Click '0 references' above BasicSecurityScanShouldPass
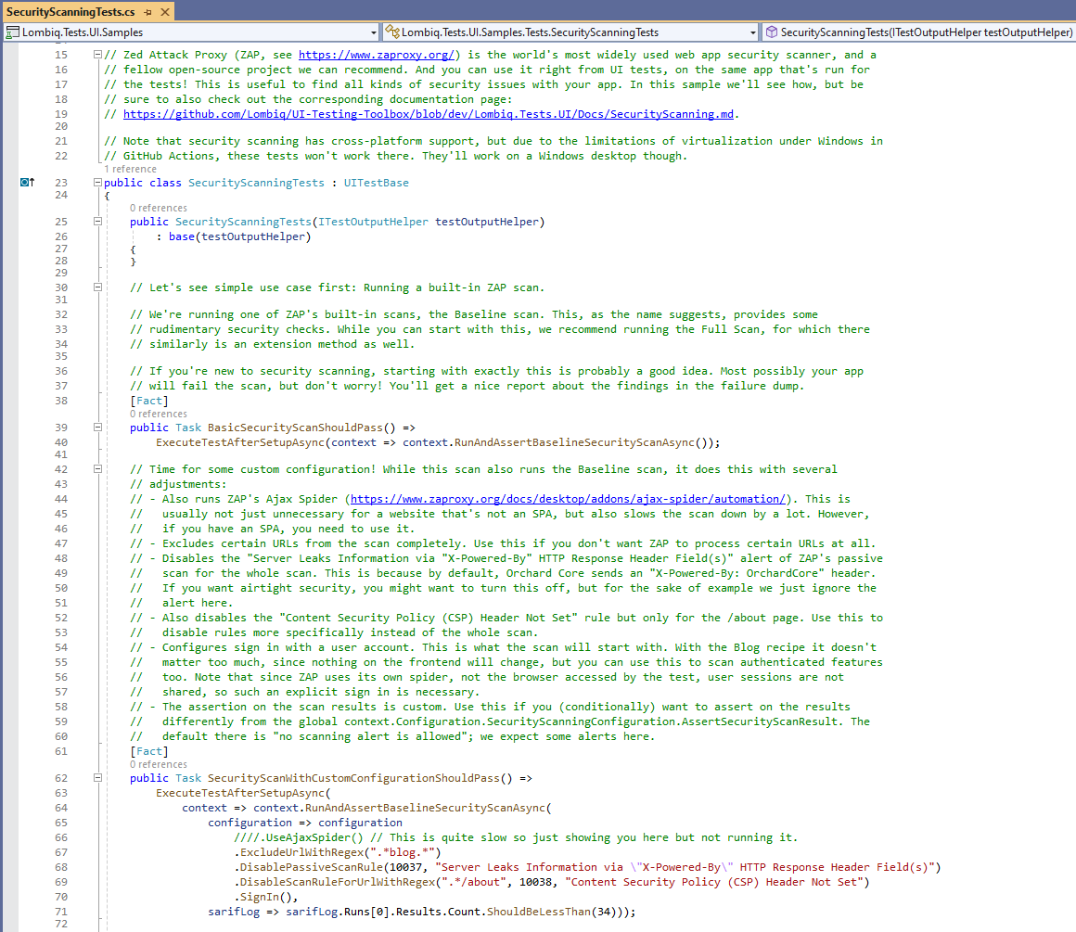This screenshot has width=1076, height=932. click(159, 414)
